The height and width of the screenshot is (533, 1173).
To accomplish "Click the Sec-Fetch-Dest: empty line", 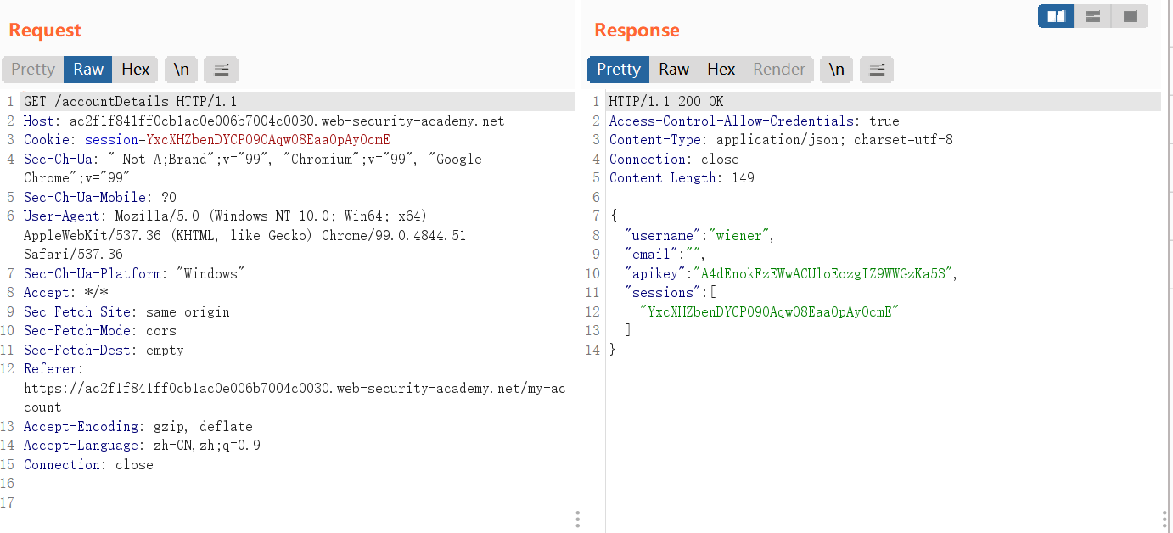I will [x=104, y=351].
